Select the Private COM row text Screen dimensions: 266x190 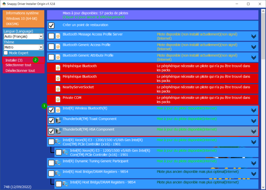(72, 98)
